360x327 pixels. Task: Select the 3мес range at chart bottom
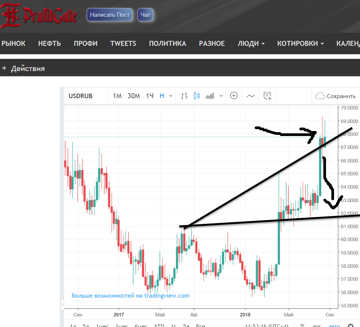click(121, 325)
